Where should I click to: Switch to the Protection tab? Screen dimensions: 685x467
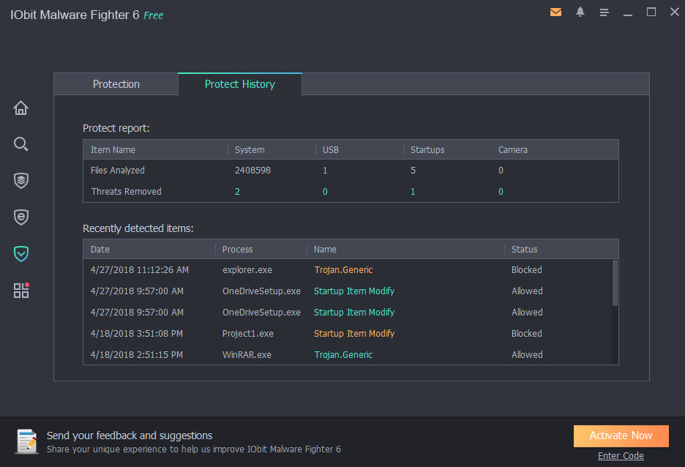116,84
